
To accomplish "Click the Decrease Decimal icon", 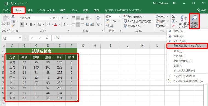I will (112, 26).
